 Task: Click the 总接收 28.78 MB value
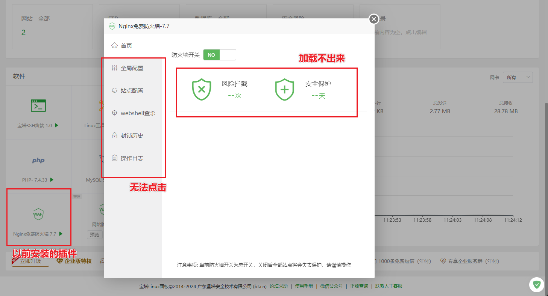pos(506,111)
